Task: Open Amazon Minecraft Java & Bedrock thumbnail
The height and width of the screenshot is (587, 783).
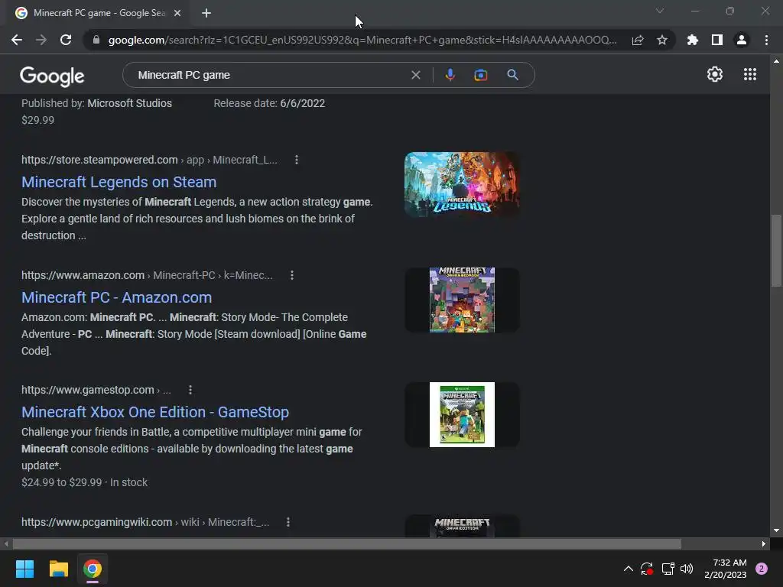Action: pyautogui.click(x=462, y=300)
